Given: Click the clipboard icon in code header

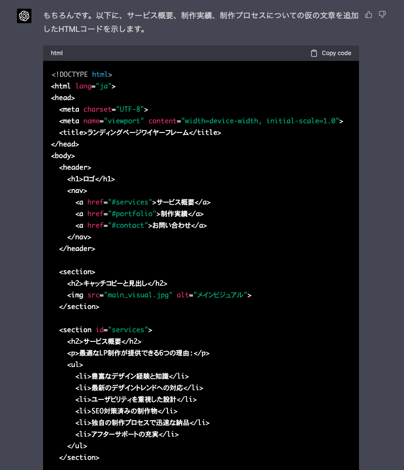Looking at the screenshot, I should point(314,53).
